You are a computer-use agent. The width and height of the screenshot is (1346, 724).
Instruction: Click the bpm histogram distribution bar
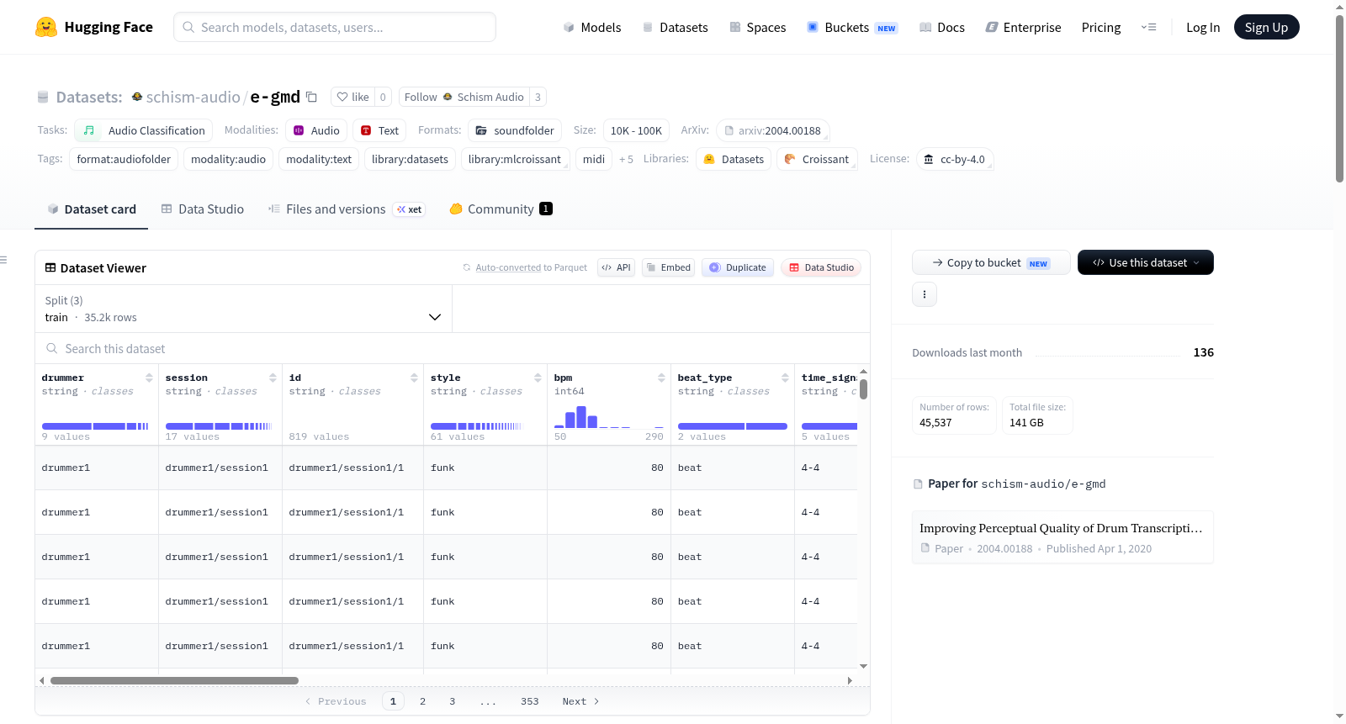tap(609, 415)
